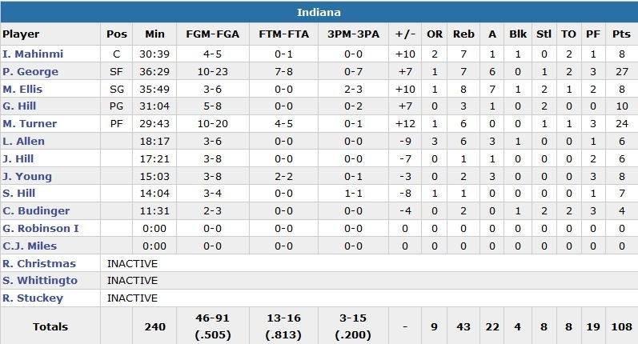Image resolution: width=638 pixels, height=344 pixels.
Task: Click R. Stuckey player link
Action: (33, 298)
